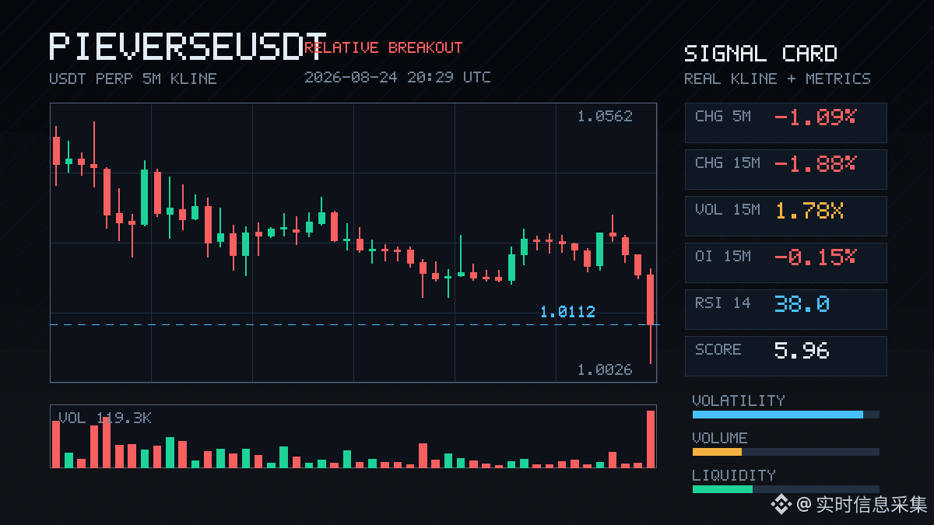Image resolution: width=934 pixels, height=525 pixels.
Task: Click the chart high price 1.0562
Action: point(605,117)
